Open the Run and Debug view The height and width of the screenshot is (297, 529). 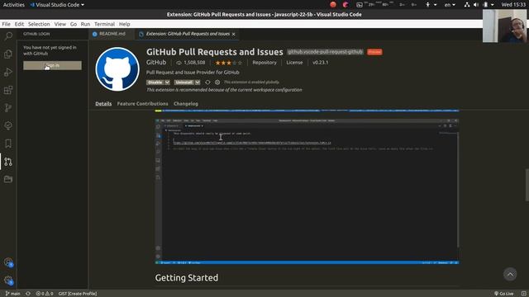coord(8,72)
